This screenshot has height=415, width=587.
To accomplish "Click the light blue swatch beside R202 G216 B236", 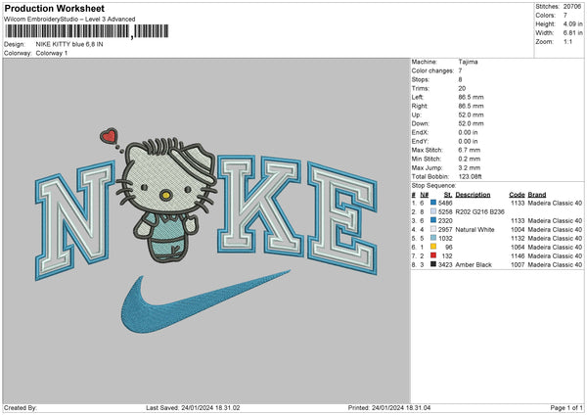I will click(433, 211).
